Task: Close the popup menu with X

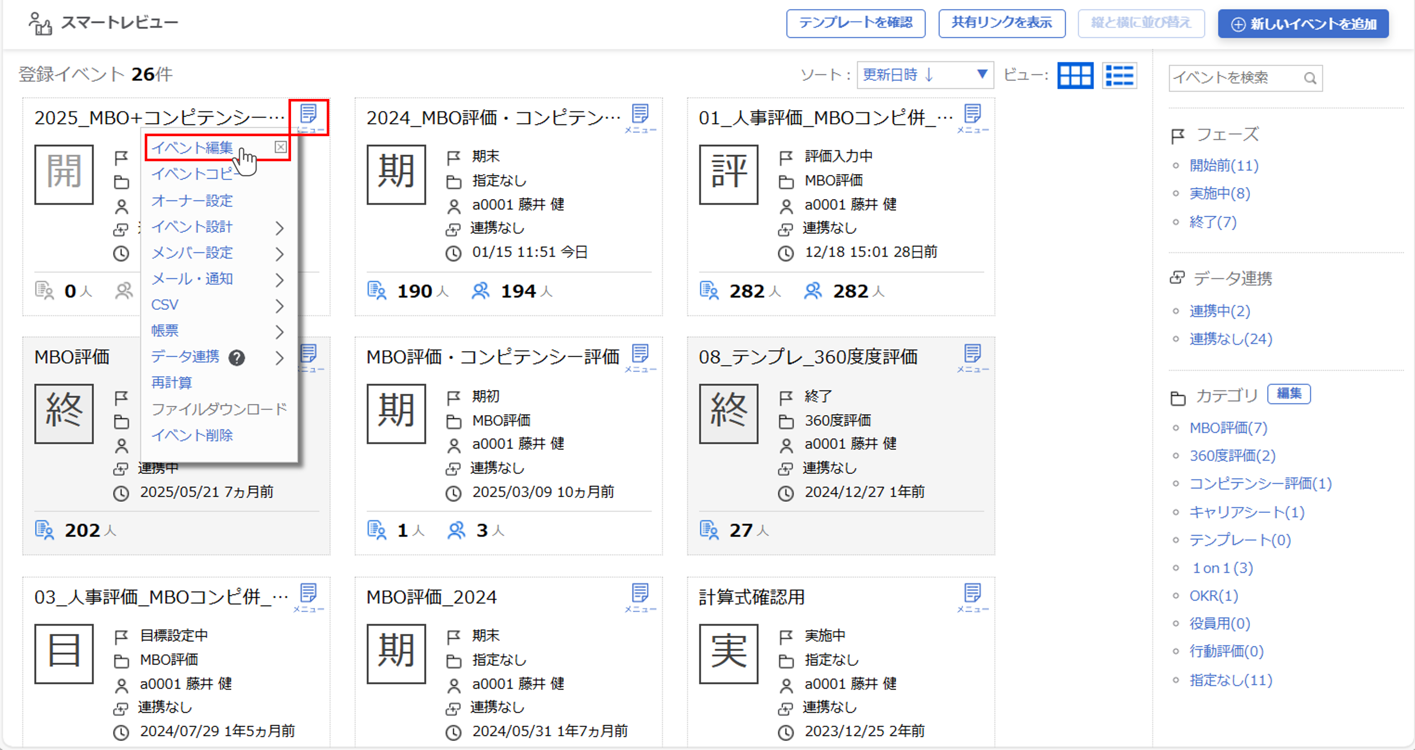Action: 281,147
